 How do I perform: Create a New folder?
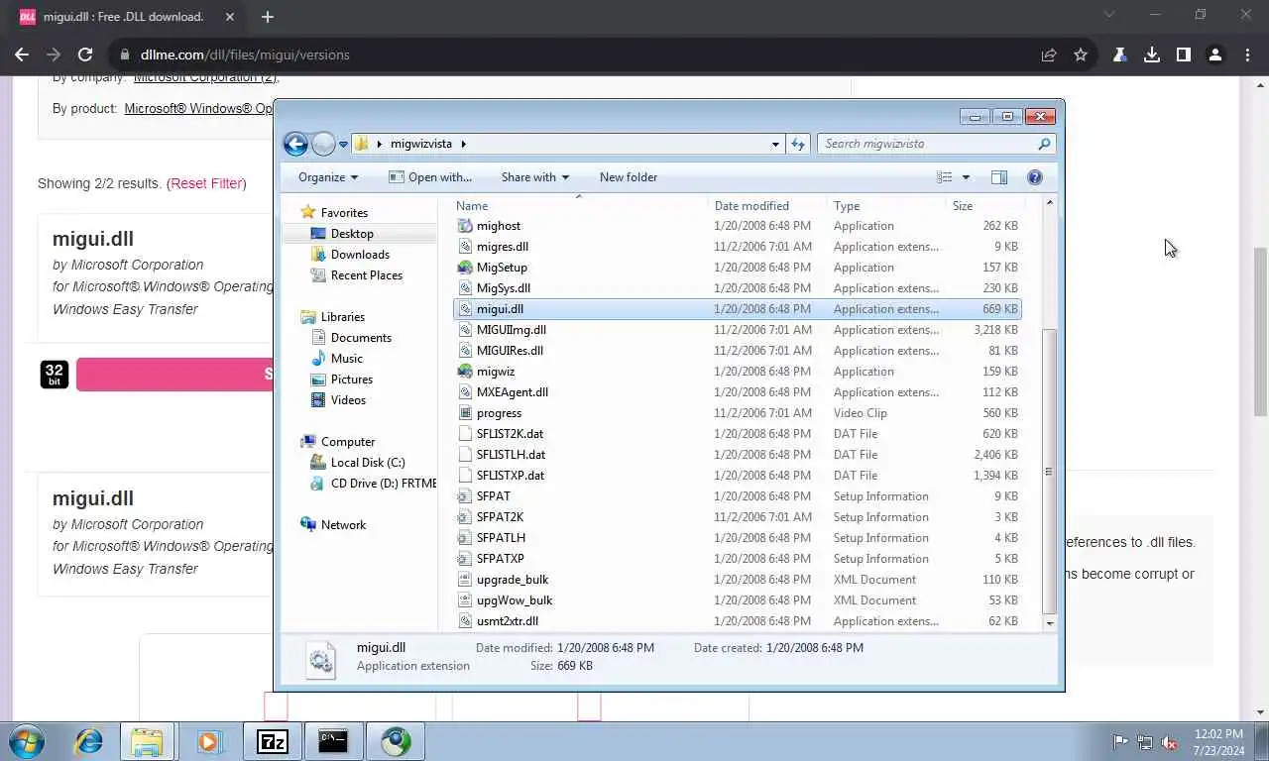click(x=629, y=177)
